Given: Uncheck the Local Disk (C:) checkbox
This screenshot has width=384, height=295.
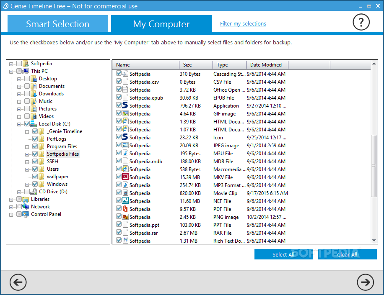Looking at the screenshot, I should click(x=27, y=124).
